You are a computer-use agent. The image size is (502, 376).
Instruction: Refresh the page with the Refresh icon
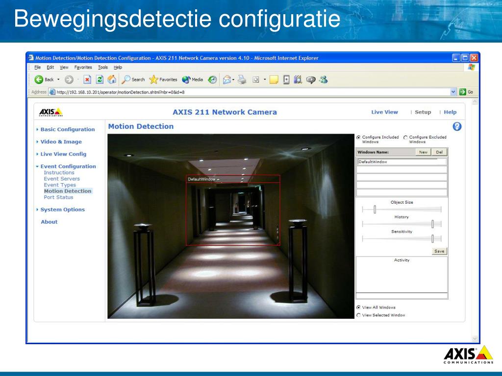tap(100, 80)
